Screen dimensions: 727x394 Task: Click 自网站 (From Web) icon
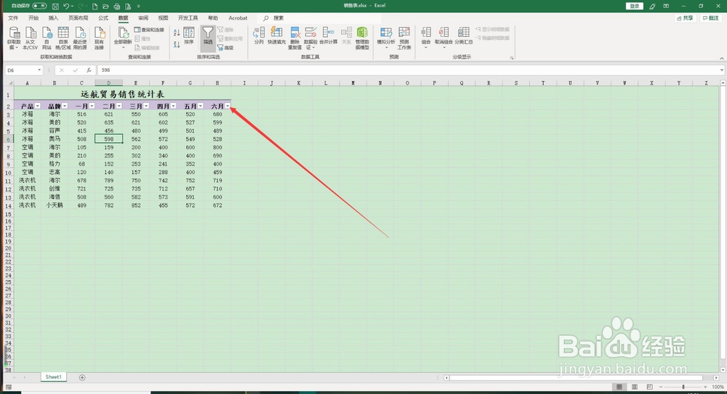(x=47, y=38)
